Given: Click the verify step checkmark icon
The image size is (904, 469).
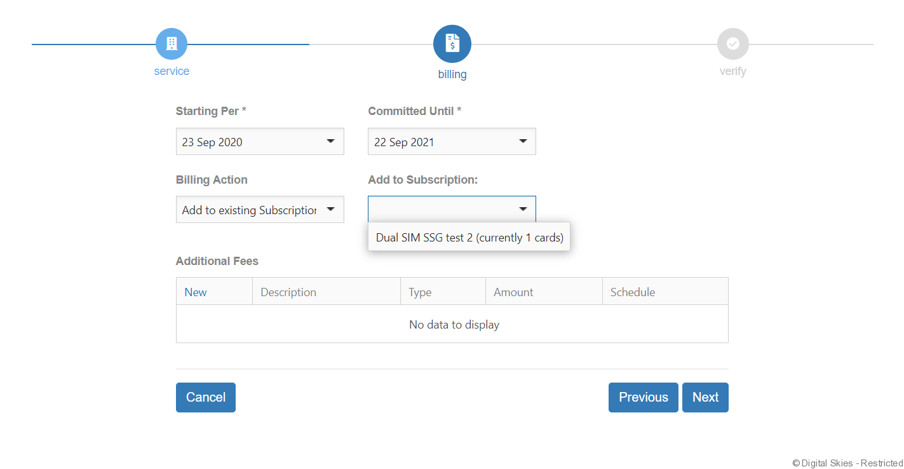Looking at the screenshot, I should tap(732, 44).
